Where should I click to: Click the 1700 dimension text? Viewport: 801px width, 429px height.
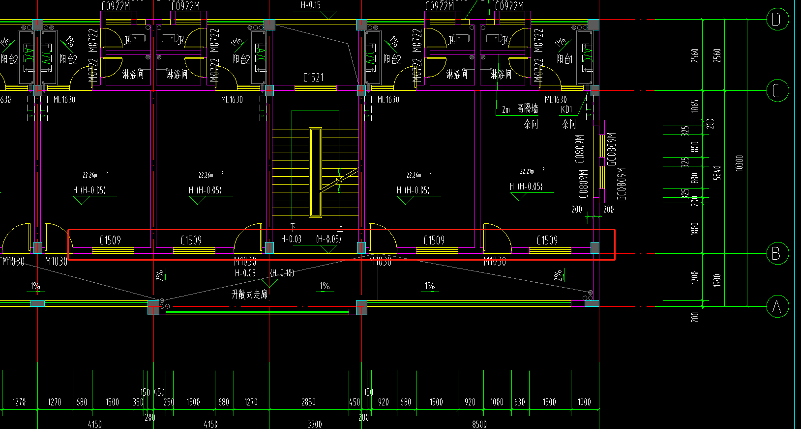pos(695,278)
